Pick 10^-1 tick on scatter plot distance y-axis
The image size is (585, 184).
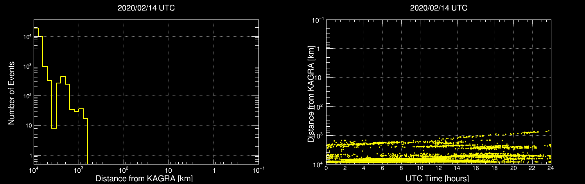click(317, 19)
